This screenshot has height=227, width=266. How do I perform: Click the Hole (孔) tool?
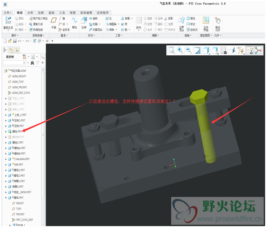pos(109,18)
